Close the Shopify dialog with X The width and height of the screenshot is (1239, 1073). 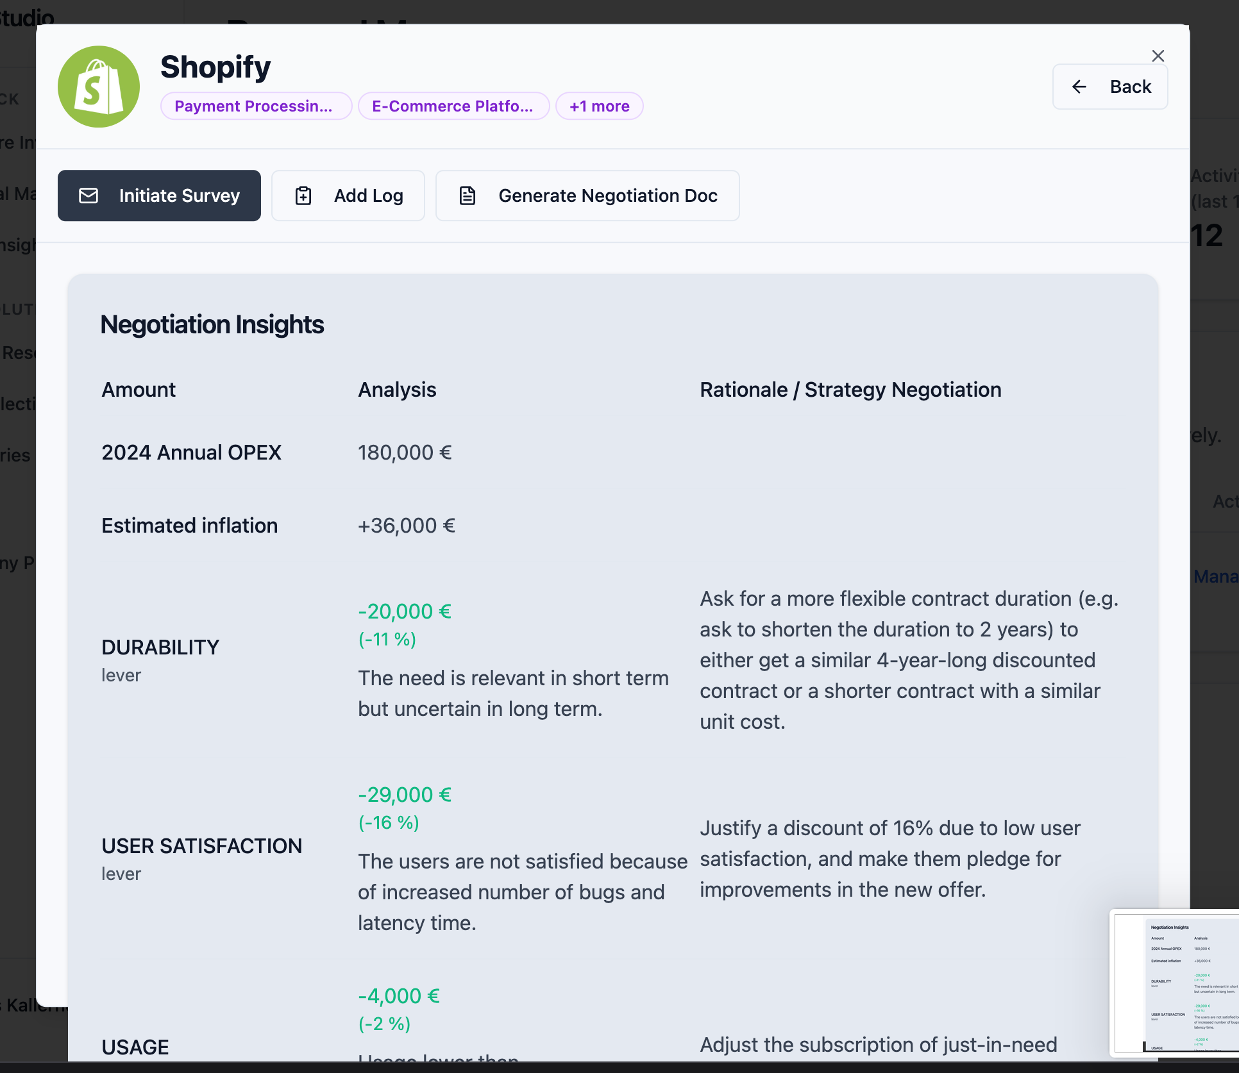pyautogui.click(x=1158, y=56)
